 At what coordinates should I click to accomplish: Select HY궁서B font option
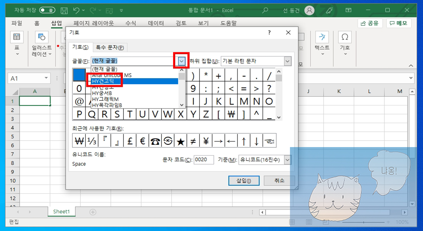(134, 93)
